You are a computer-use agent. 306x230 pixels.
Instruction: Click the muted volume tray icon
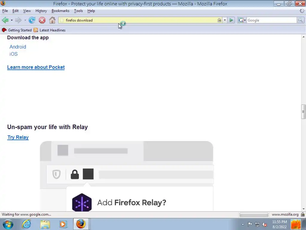(x=264, y=224)
